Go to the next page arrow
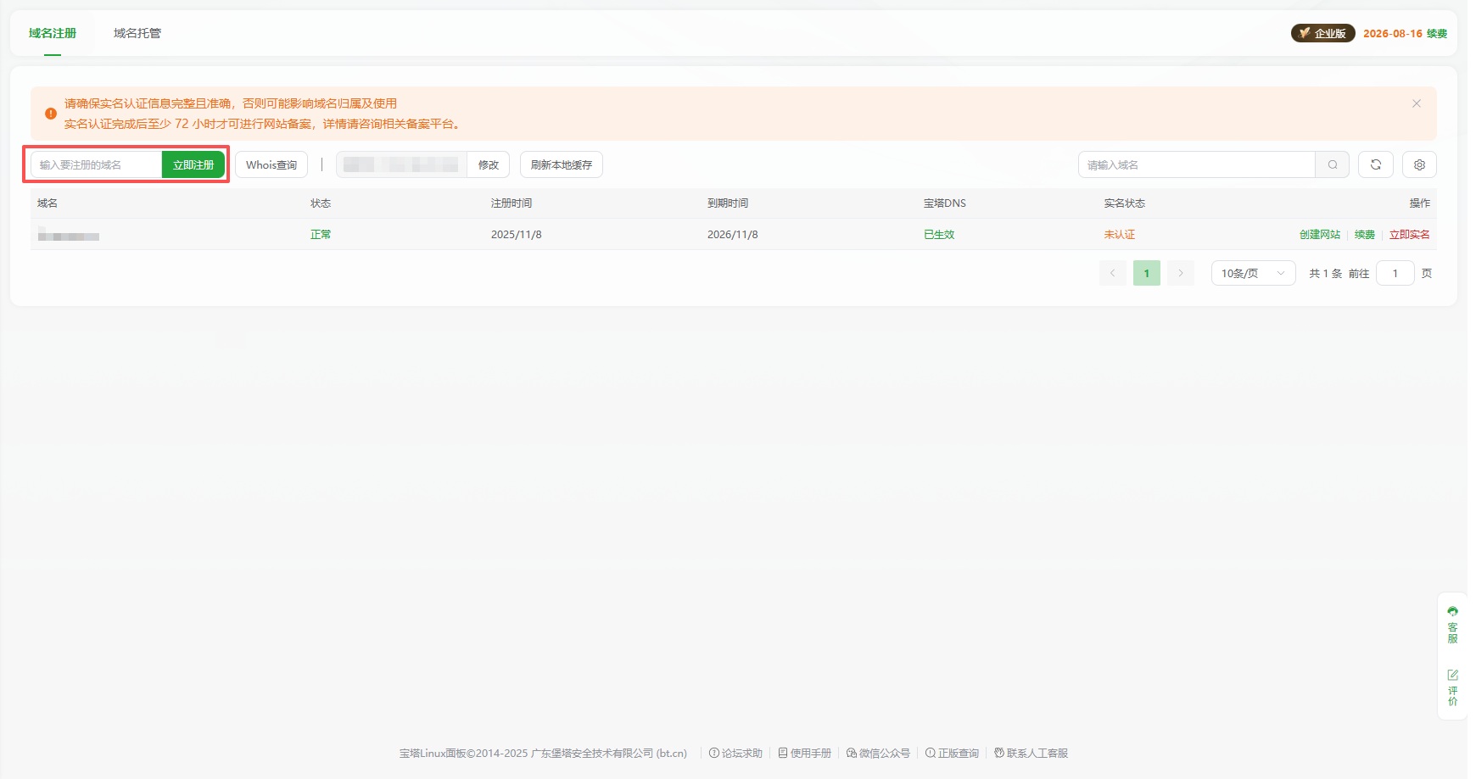1476x779 pixels. [1180, 273]
